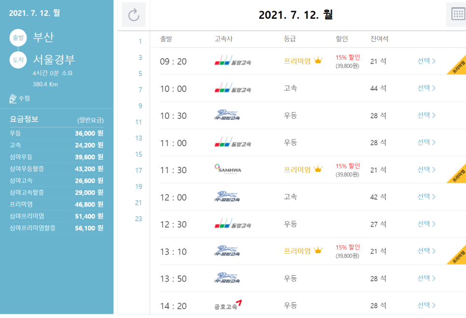This screenshot has height=318, width=466.
Task: Click the crown icon on 09:20 bus
Action: (x=318, y=61)
